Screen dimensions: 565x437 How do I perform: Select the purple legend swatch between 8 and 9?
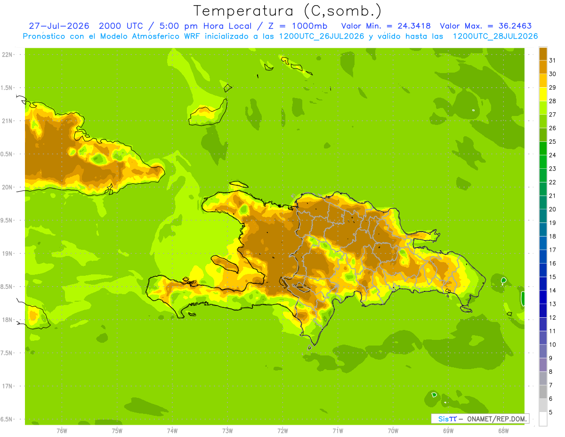tap(543, 365)
